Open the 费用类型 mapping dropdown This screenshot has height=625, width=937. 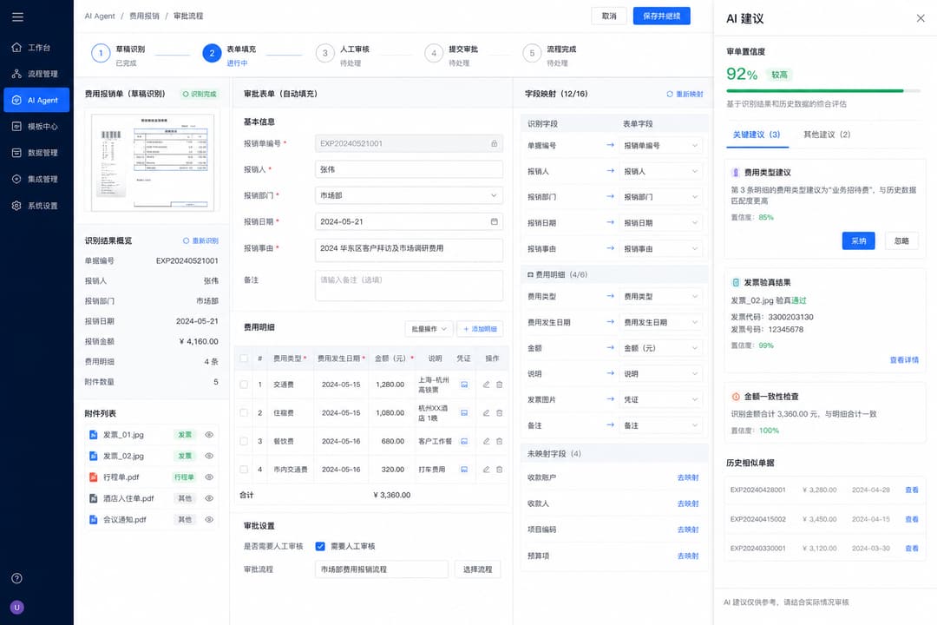[661, 296]
